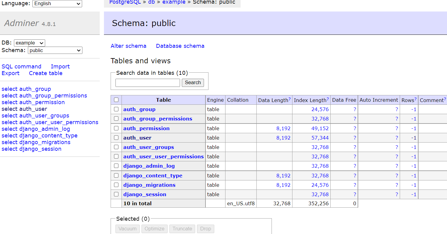This screenshot has width=447, height=234.
Task: Click the Optimize button
Action: 155,229
